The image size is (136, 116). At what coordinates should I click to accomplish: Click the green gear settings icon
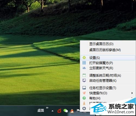point(84,57)
